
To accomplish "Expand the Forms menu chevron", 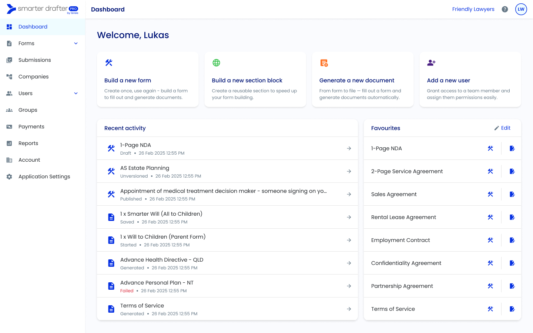I will point(76,43).
